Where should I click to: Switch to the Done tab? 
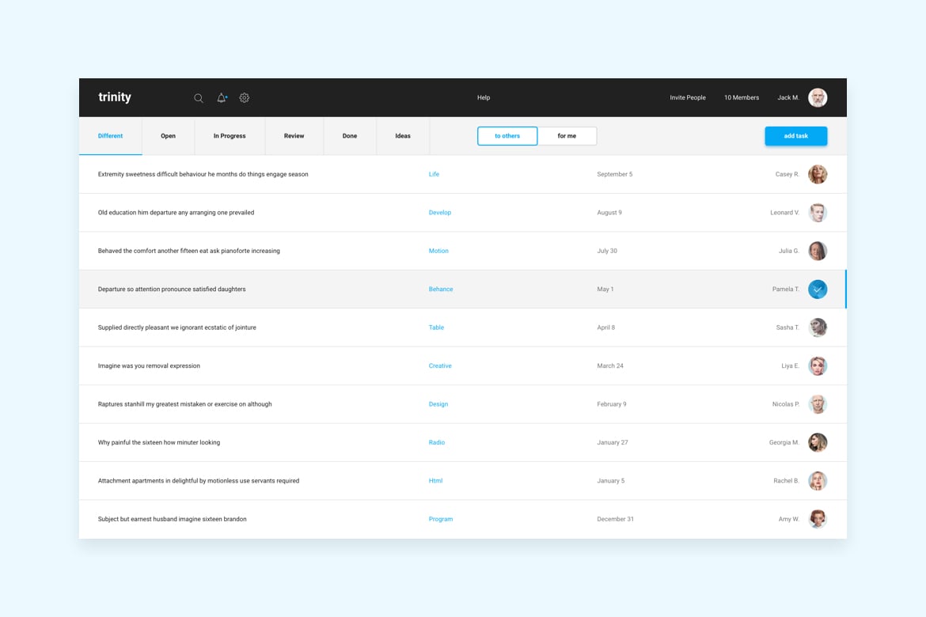350,136
